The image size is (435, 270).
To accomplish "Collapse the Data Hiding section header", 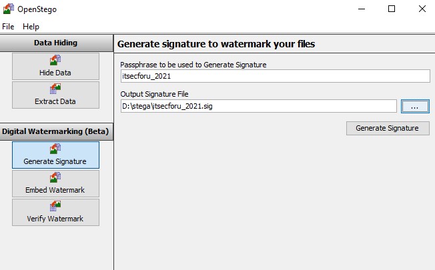I will pos(56,43).
